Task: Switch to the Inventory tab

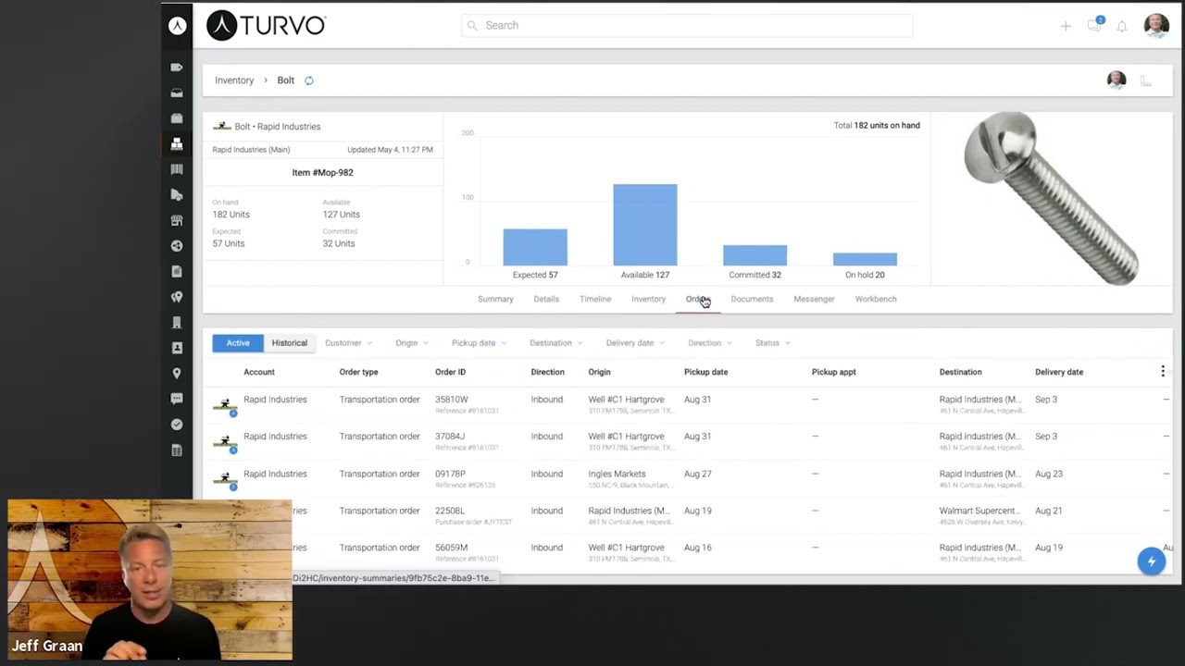Action: [x=648, y=299]
